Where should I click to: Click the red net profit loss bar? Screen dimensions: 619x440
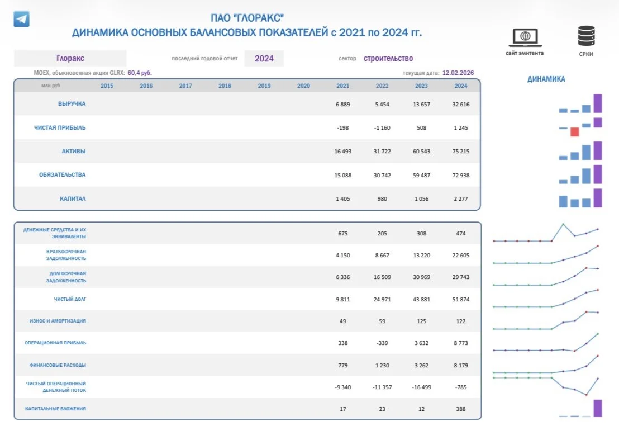tap(575, 132)
